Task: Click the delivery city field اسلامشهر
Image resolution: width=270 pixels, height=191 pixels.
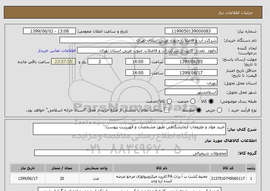Action: click(191, 92)
